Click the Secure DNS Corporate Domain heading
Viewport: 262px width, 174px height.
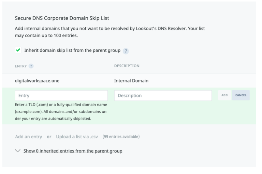(62, 18)
